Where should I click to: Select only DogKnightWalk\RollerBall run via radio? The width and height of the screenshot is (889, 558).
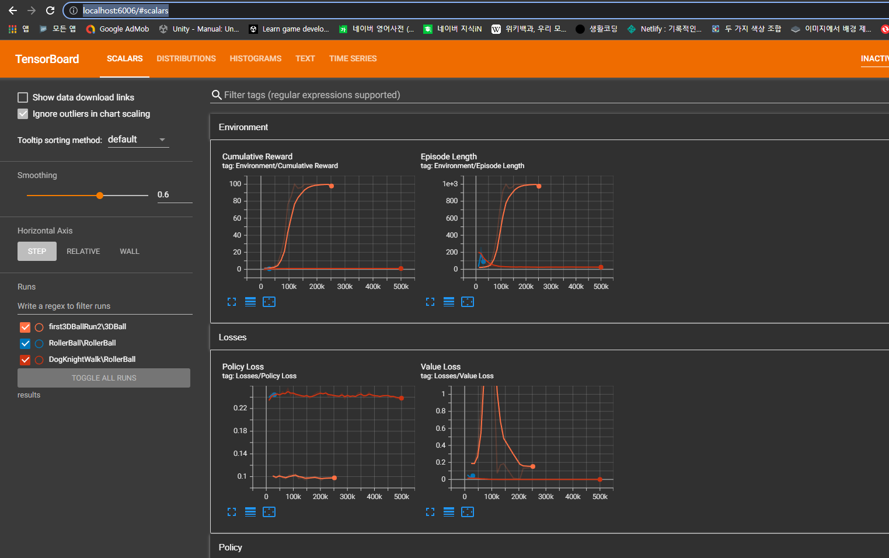click(x=39, y=360)
